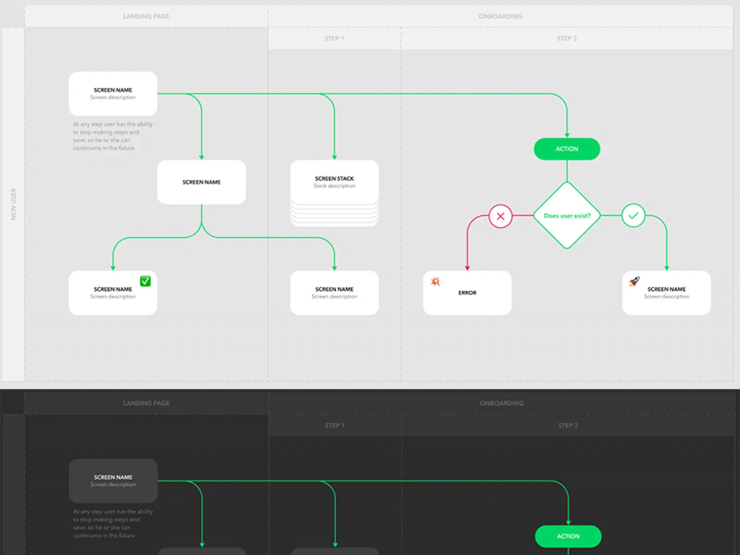Viewport: 740px width, 555px height.
Task: Click the green checkmark circle icon
Action: (633, 216)
